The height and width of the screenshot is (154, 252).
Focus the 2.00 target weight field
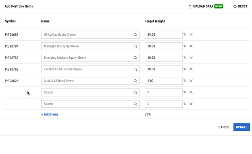[x=164, y=81]
